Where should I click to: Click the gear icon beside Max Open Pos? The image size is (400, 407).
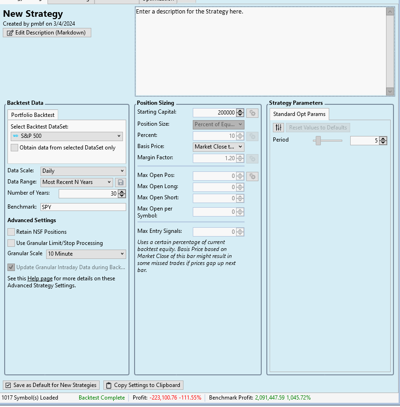[x=252, y=176]
